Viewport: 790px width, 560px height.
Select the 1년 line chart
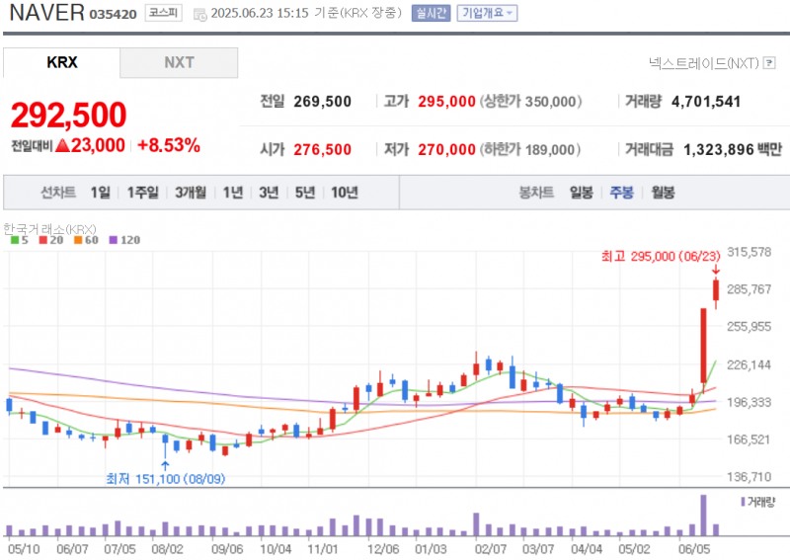pos(233,192)
